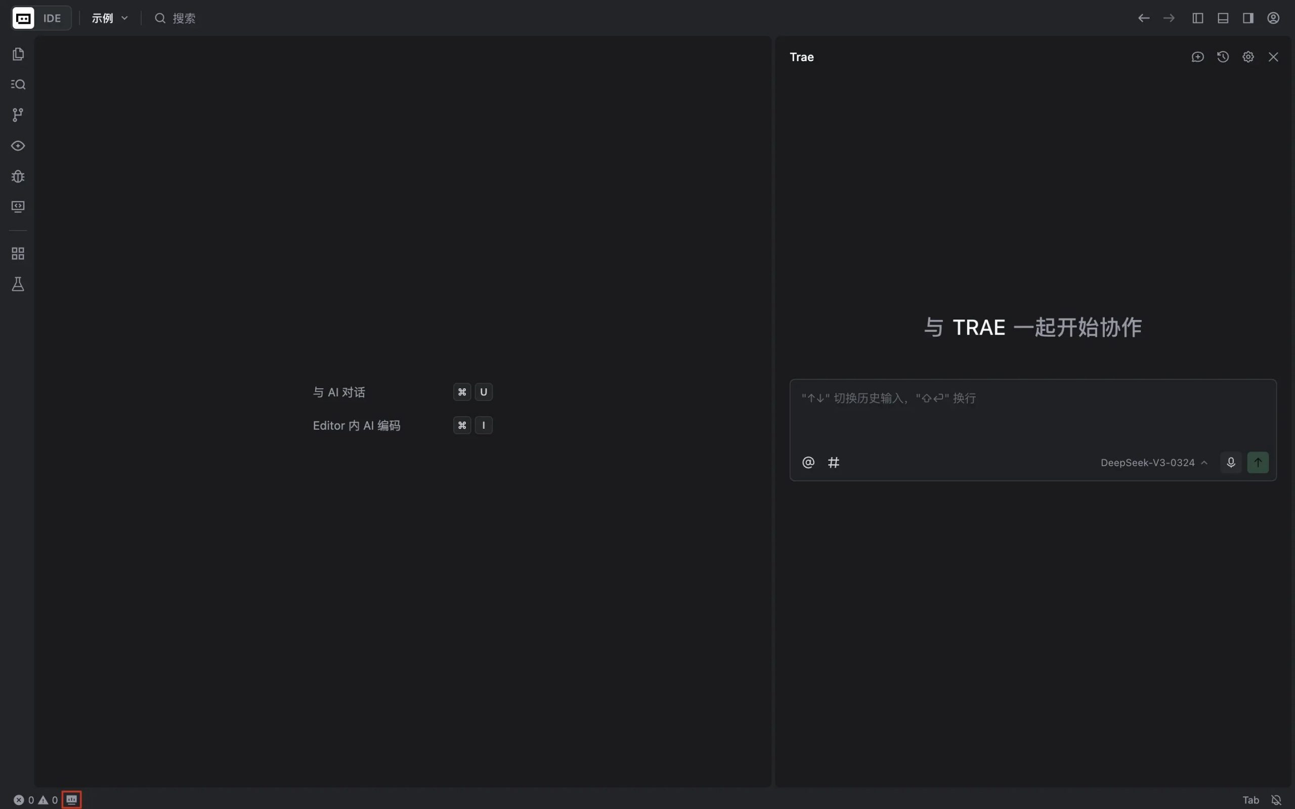The image size is (1295, 809).
Task: Click the Trae panel title
Action: (x=802, y=57)
